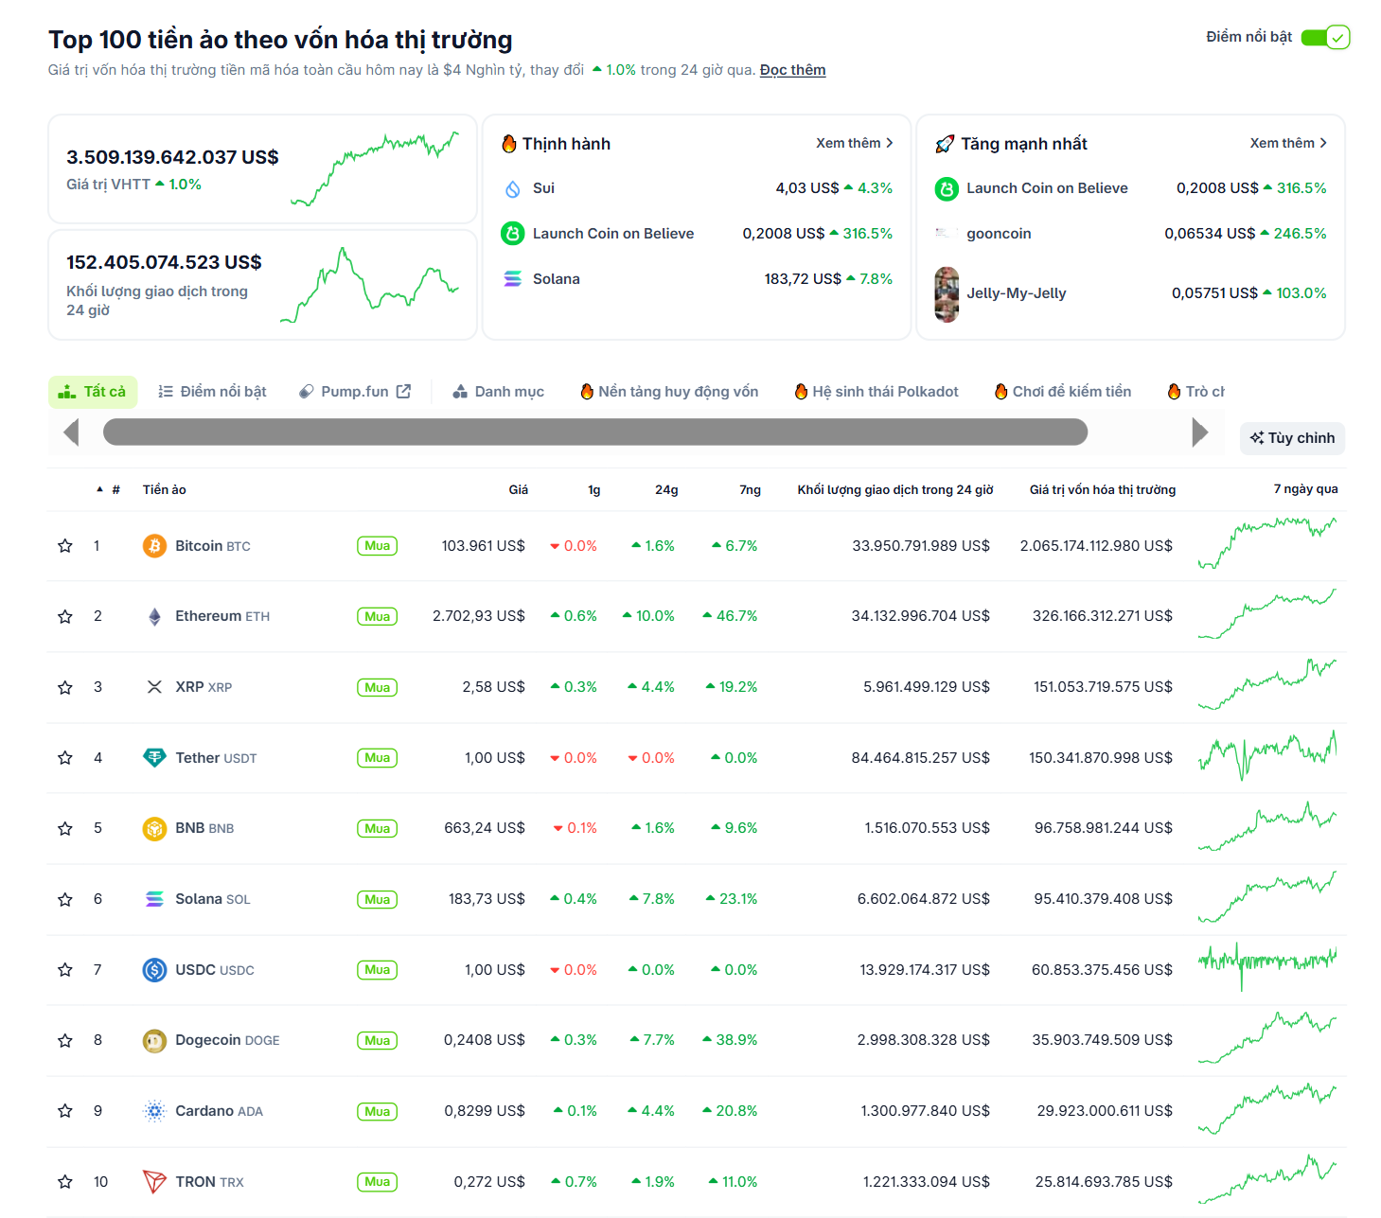Screen dimensions: 1381x1218
Task: Favorite Bitcoin with its star icon
Action: (65, 546)
